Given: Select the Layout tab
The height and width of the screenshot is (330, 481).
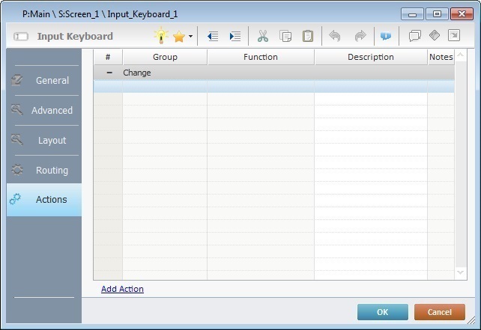Looking at the screenshot, I should (44, 141).
